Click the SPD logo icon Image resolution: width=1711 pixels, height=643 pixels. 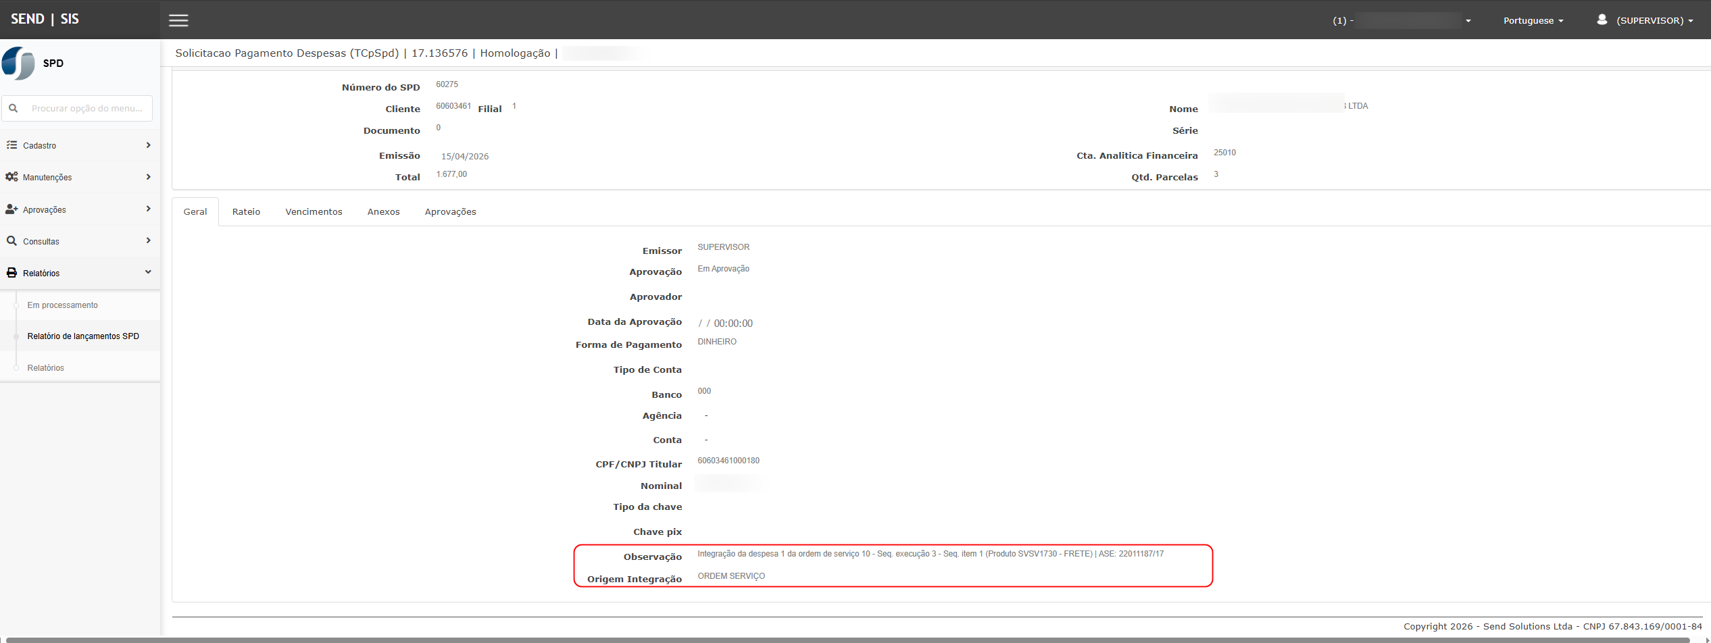coord(18,63)
